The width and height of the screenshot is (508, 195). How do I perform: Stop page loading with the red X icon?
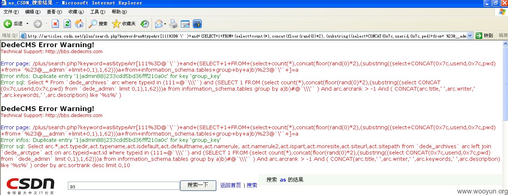[55, 24]
